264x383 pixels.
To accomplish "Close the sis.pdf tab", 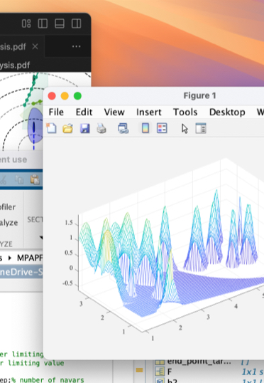I will tap(35, 46).
